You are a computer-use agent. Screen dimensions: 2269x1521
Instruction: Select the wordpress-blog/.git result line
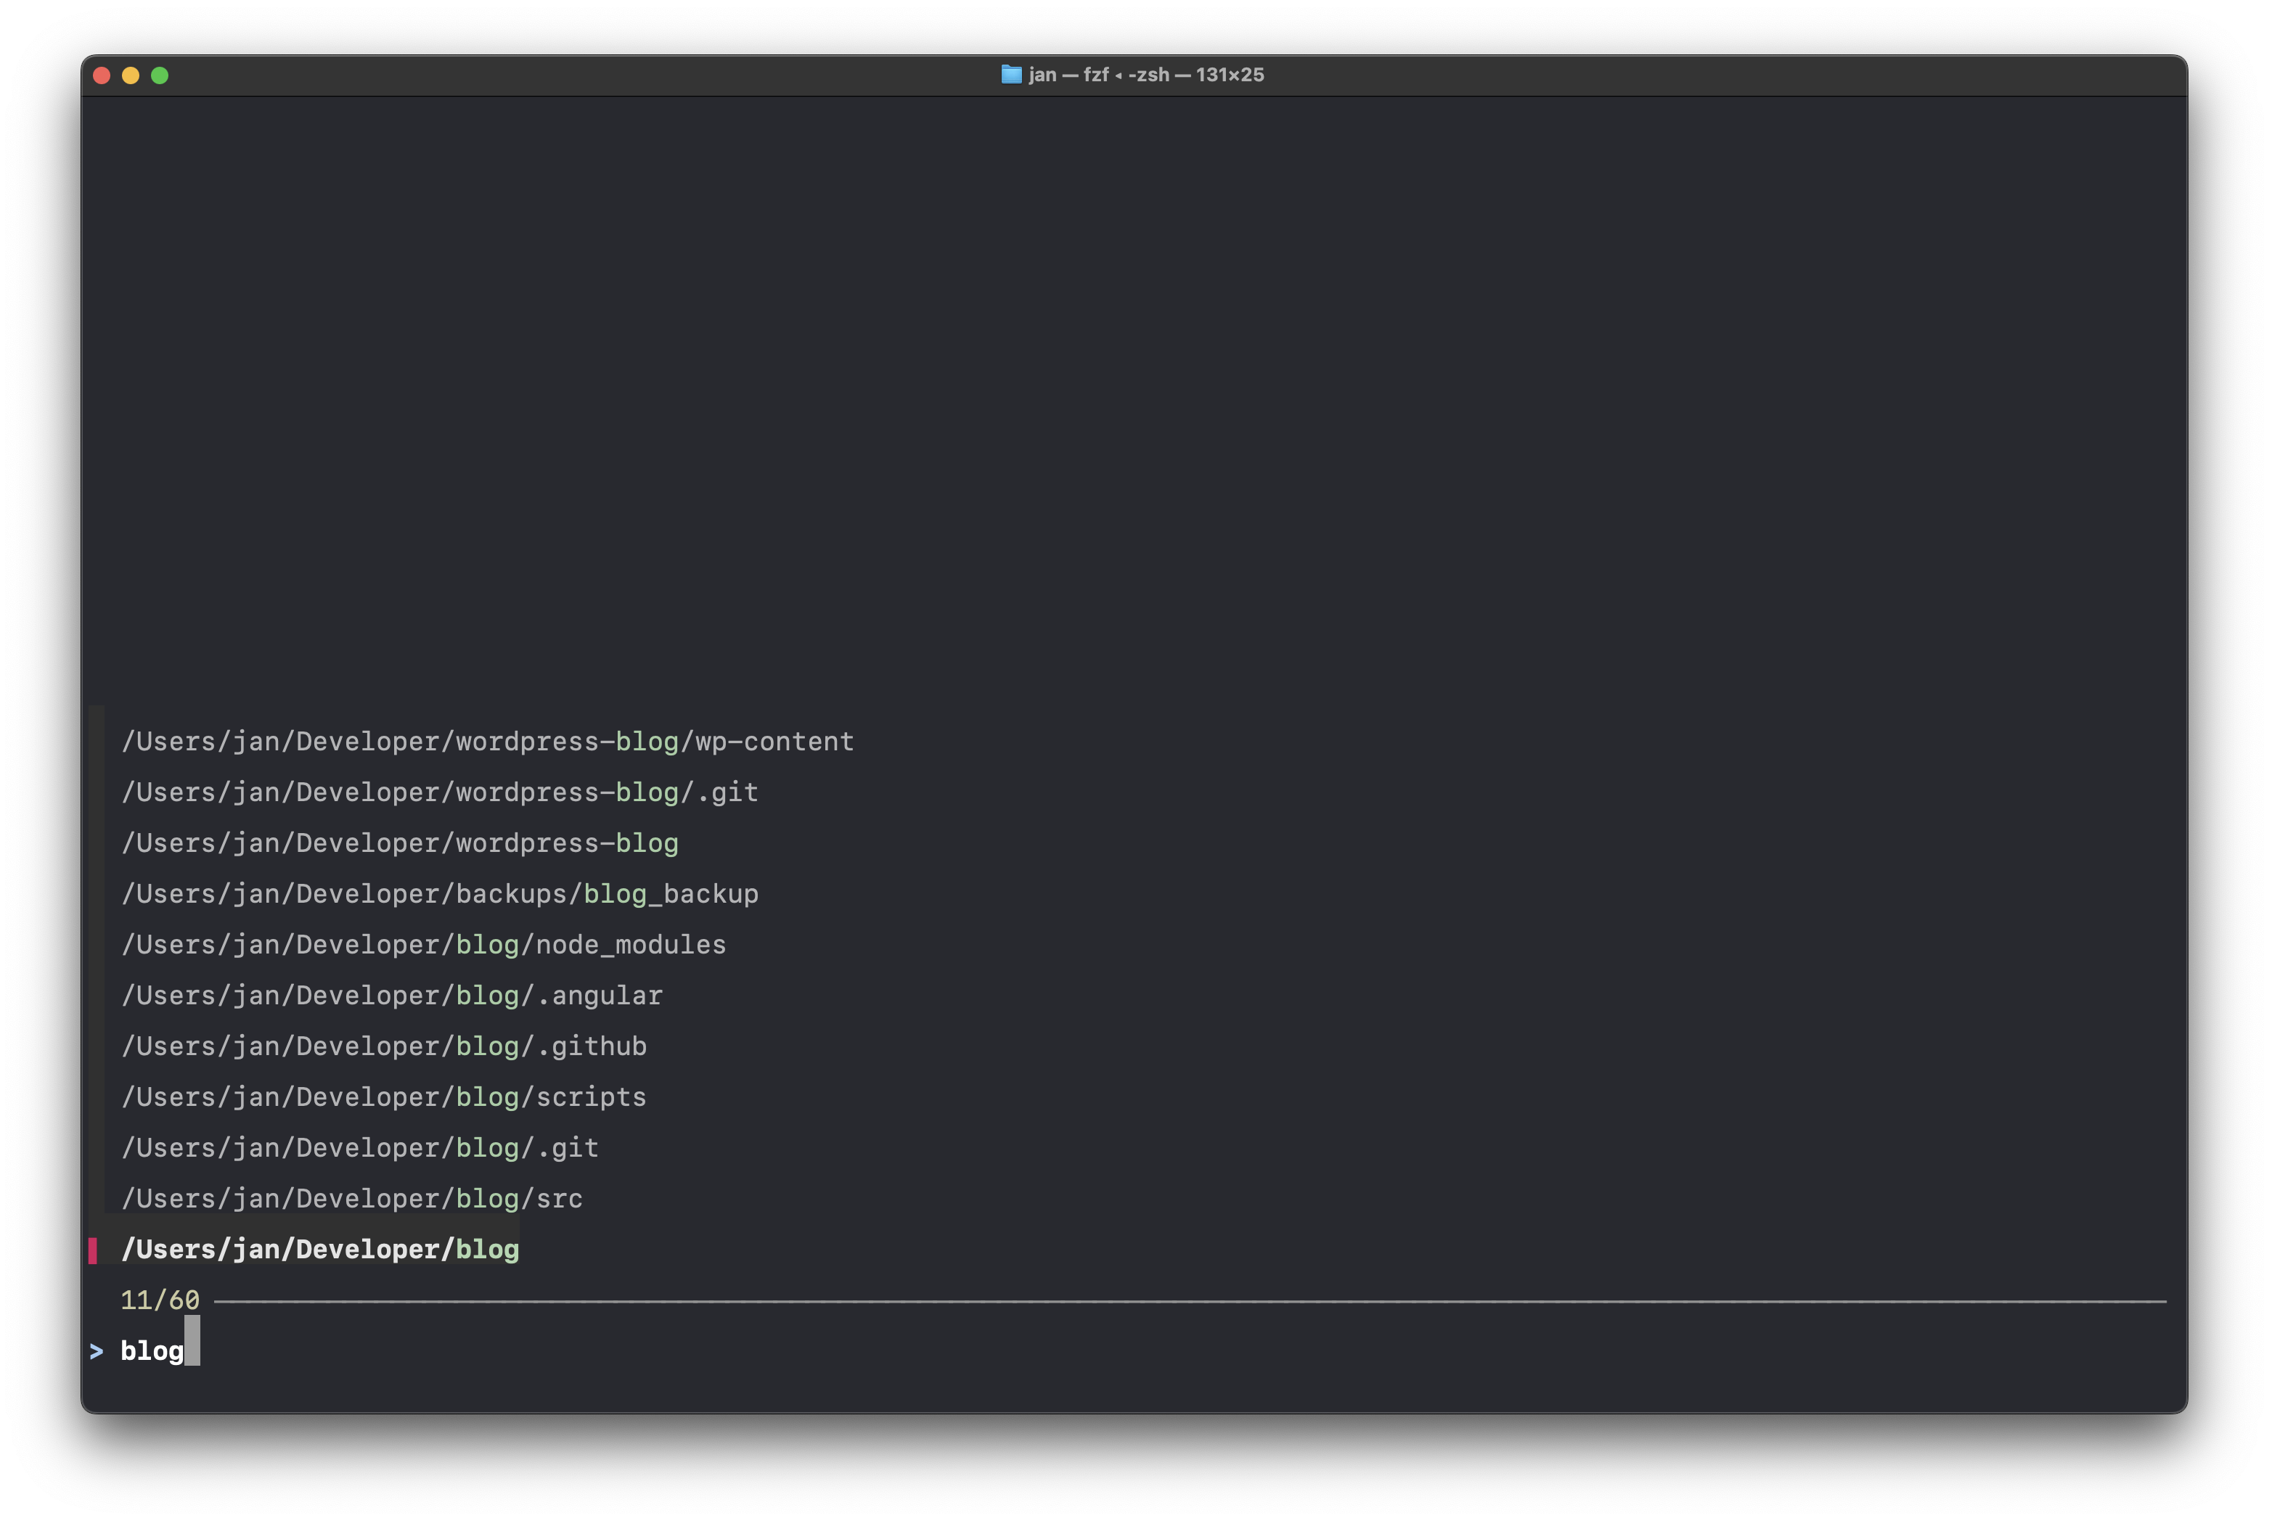point(439,792)
